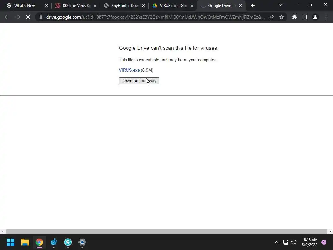
Task: Click the horizontal scrollbar at page bottom
Action: click(166, 231)
